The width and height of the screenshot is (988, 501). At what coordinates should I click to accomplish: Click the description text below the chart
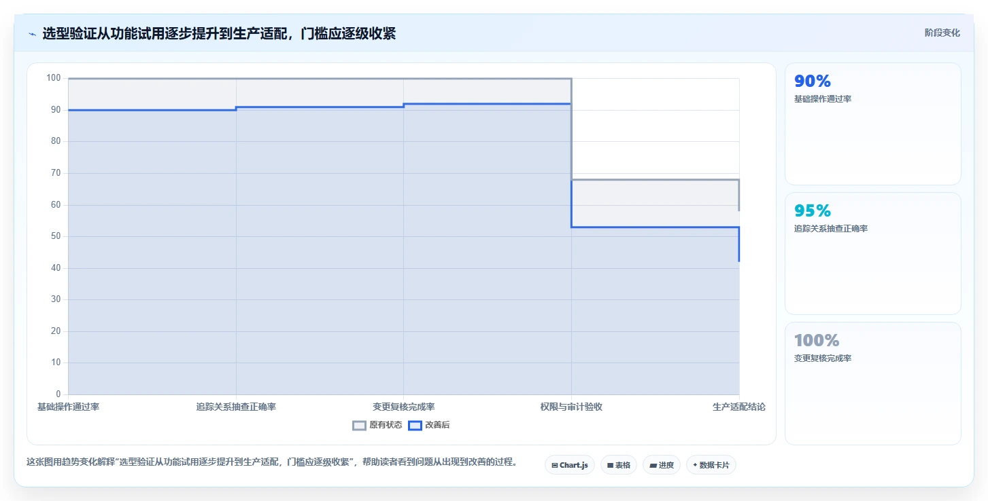click(272, 462)
